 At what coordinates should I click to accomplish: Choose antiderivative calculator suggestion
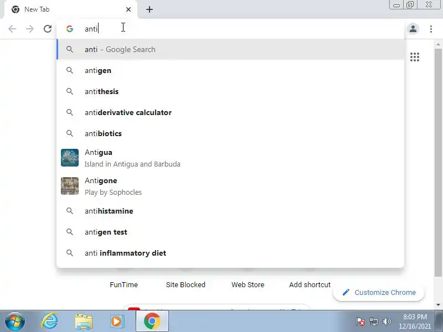[230, 112]
